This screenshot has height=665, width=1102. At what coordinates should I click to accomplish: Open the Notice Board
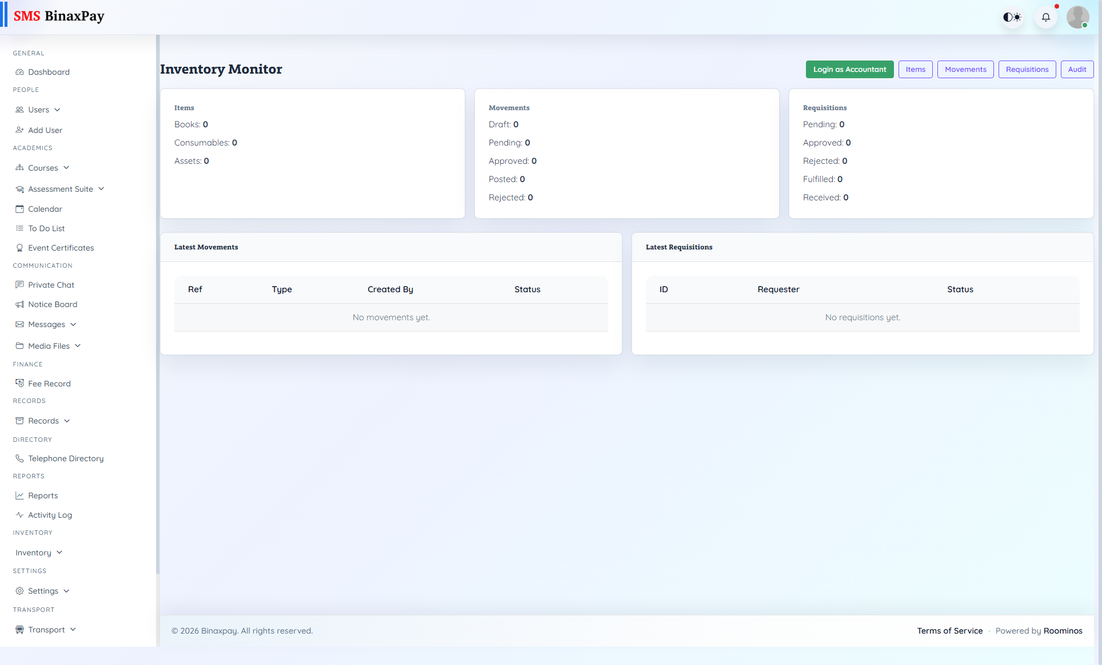click(53, 304)
